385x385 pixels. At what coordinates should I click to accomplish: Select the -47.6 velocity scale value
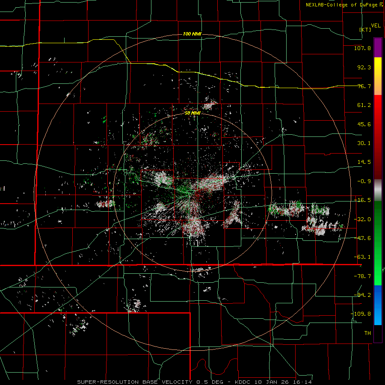(362, 238)
